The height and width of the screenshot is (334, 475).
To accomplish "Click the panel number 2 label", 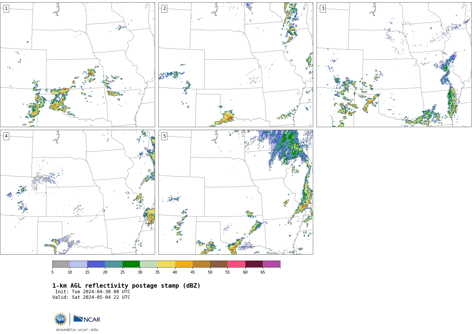I will coord(164,9).
